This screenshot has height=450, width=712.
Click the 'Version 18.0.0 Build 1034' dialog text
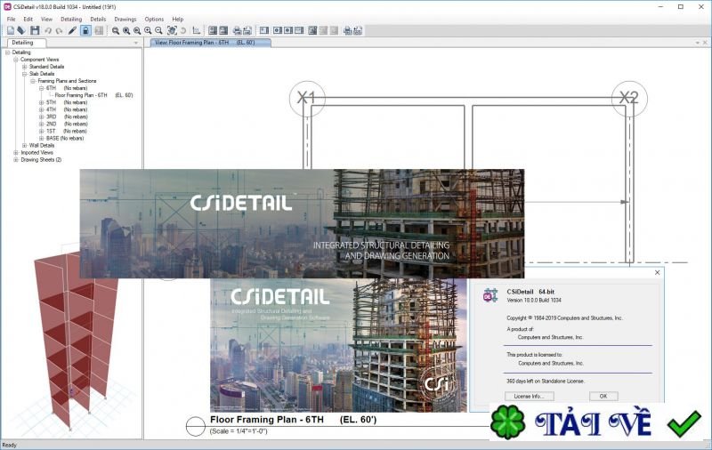pos(534,301)
